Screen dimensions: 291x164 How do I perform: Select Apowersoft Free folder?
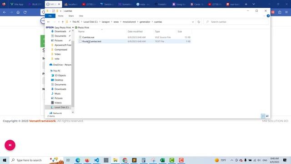[63, 45]
